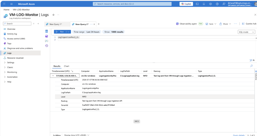This screenshot has height=136, width=257.
Task: Click the VM-LOG-Monitor breadcrumb link
Action: tap(21, 10)
